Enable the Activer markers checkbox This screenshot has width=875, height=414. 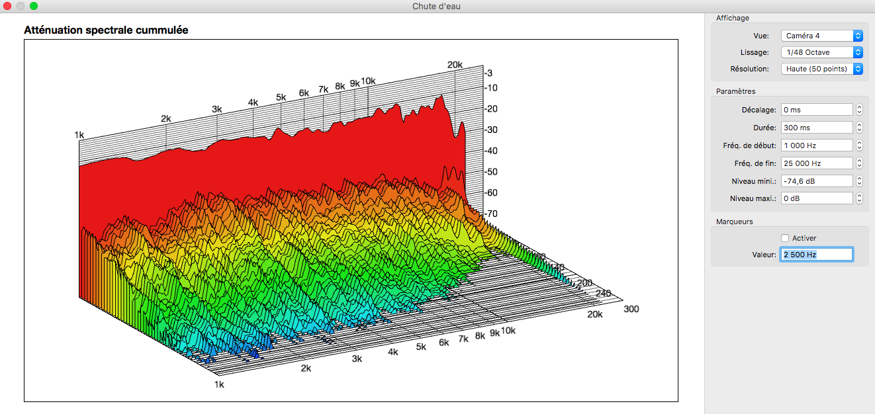(x=785, y=238)
